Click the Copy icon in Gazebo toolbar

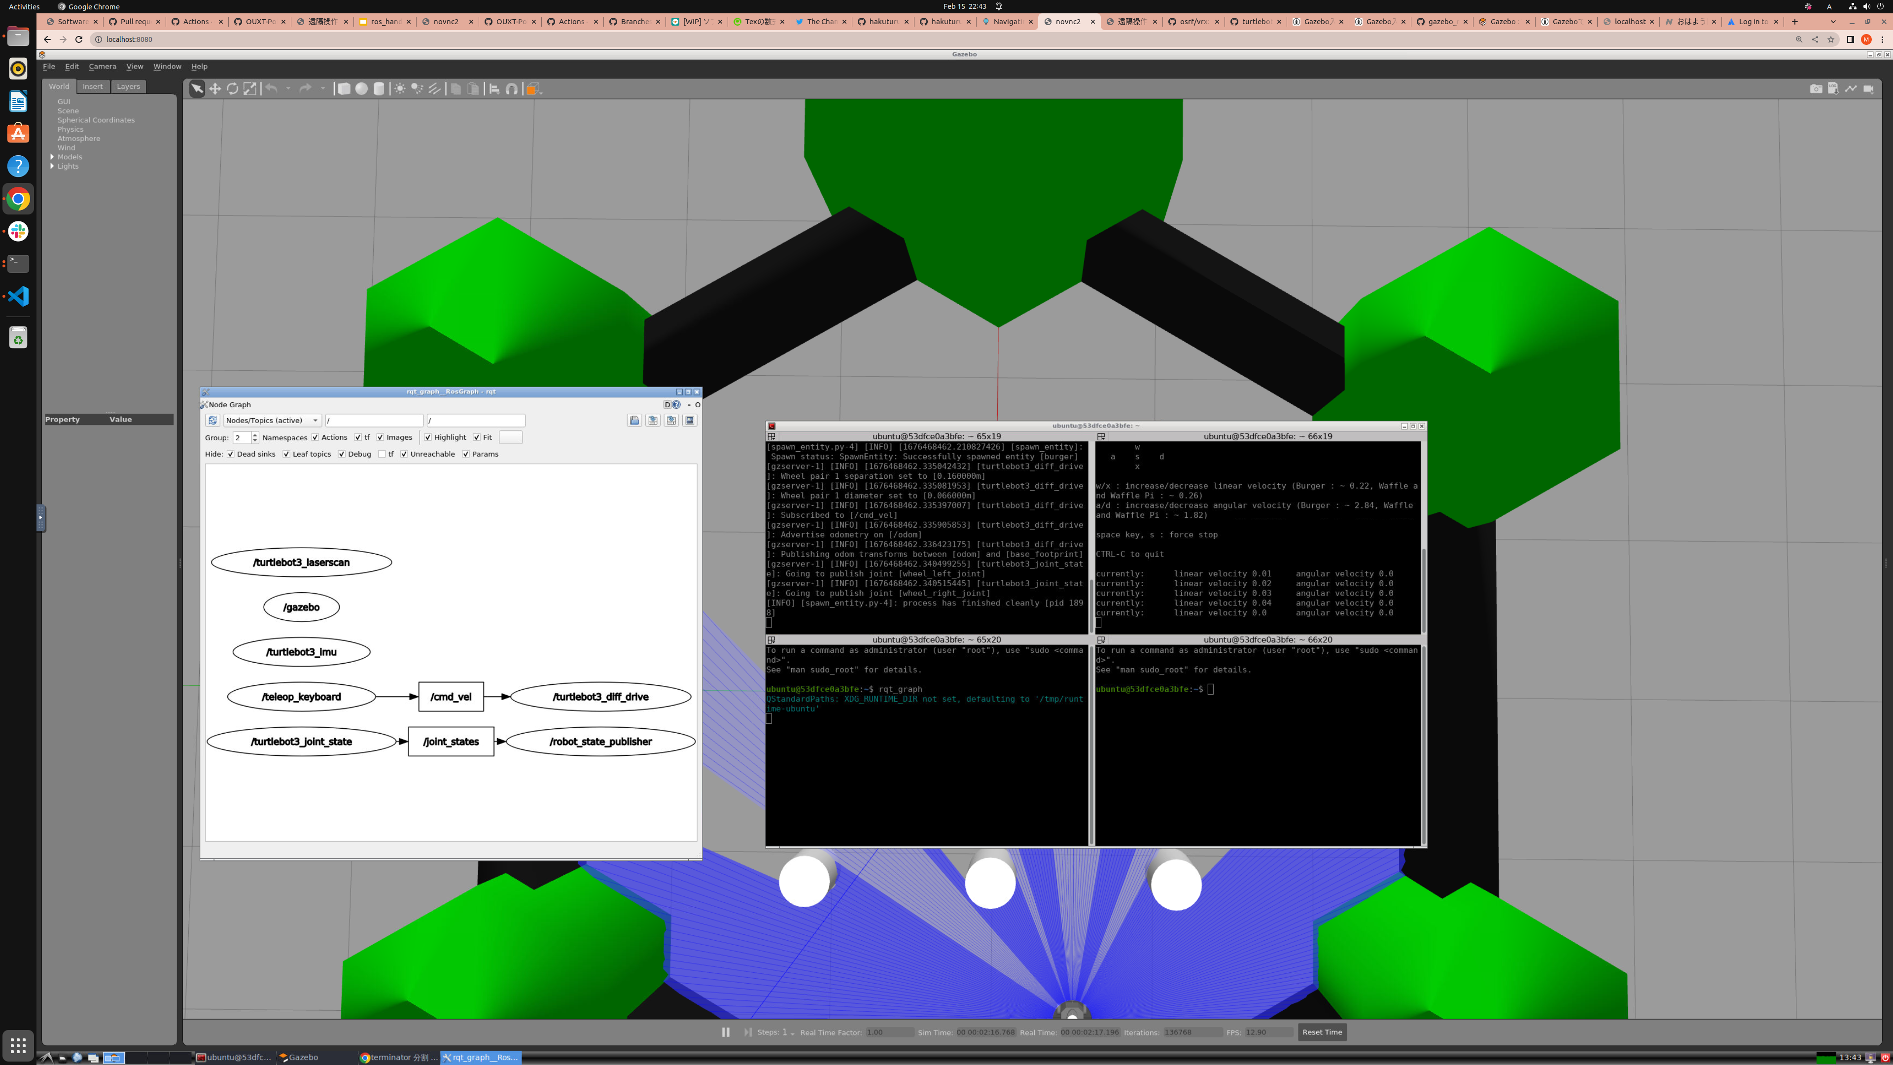point(456,89)
